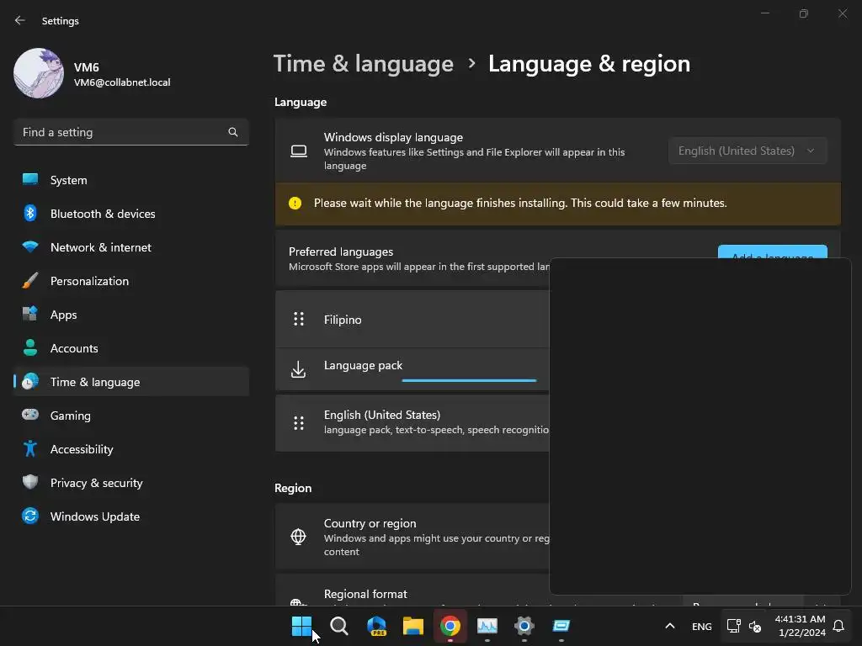Click the Gaming controller icon
The image size is (862, 646).
coord(30,415)
